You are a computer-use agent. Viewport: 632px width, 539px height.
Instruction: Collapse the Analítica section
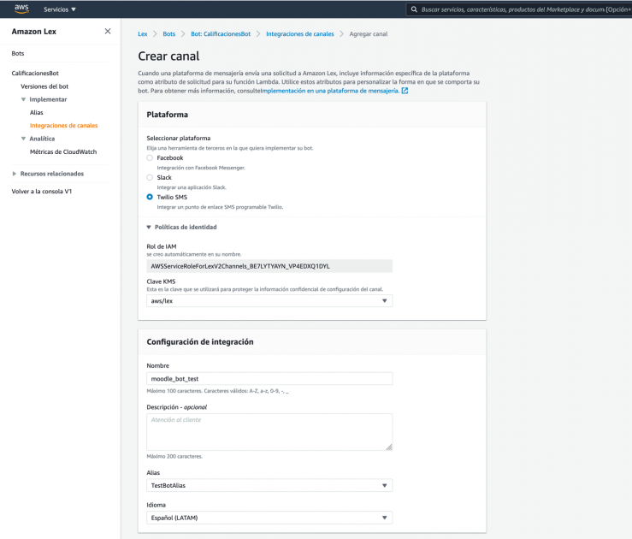coord(23,139)
